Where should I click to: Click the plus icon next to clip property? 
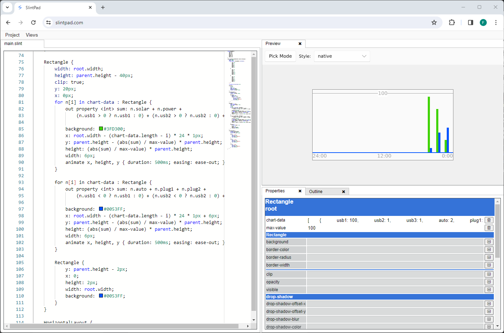click(489, 274)
